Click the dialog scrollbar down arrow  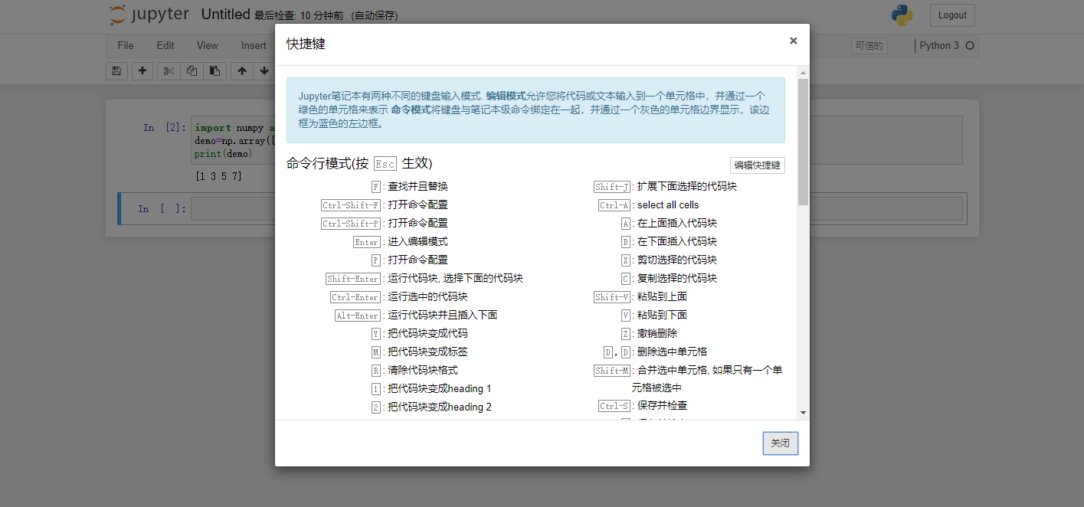(803, 412)
